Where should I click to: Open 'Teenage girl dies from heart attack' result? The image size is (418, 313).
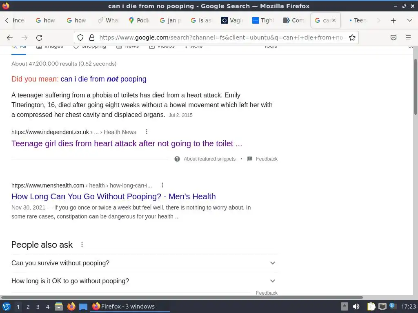tap(127, 143)
